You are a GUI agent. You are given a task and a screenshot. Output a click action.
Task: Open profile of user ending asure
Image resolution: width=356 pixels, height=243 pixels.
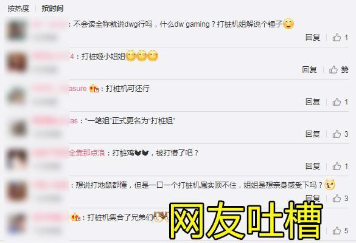(x=60, y=89)
